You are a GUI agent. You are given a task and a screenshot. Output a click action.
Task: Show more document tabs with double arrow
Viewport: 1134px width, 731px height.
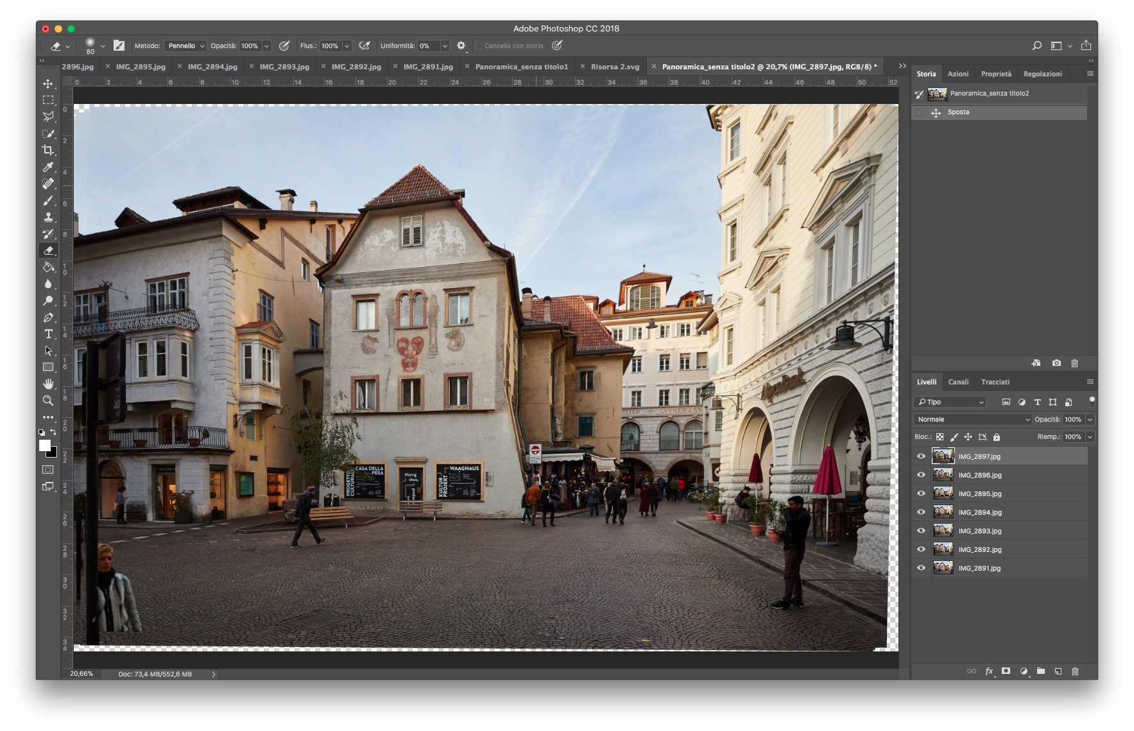(902, 66)
